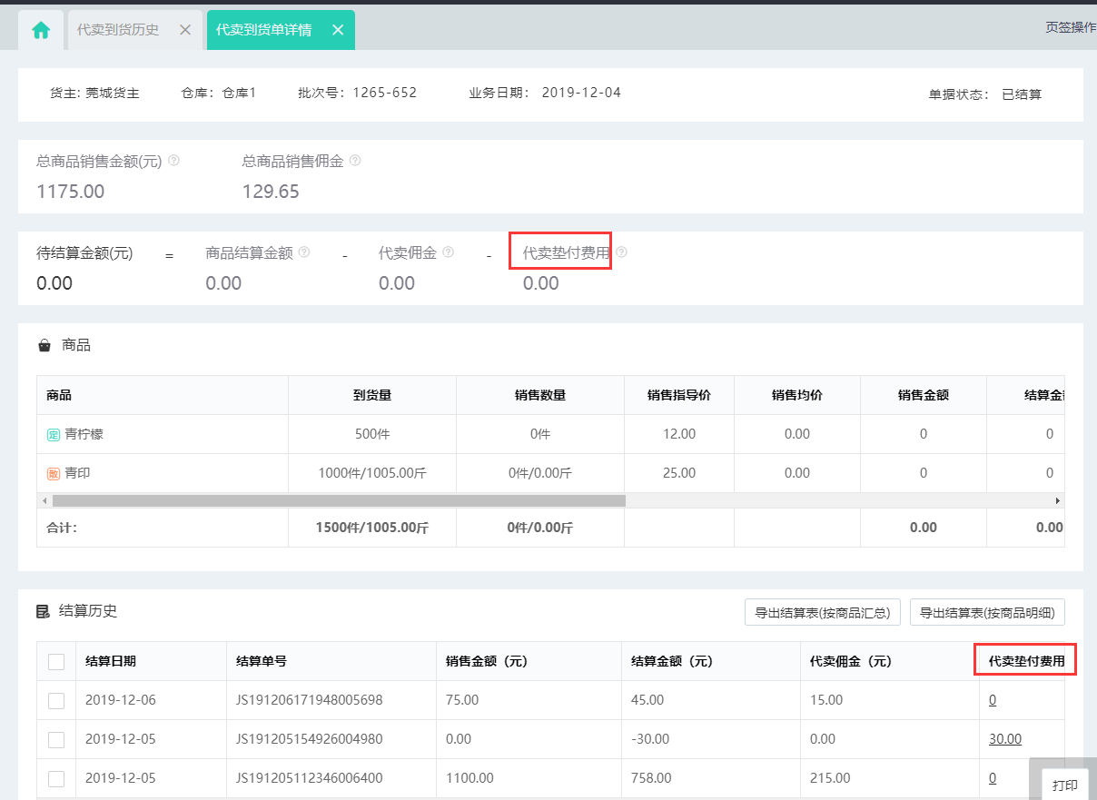Click help icon beside 总商品销售佣金

click(x=355, y=161)
